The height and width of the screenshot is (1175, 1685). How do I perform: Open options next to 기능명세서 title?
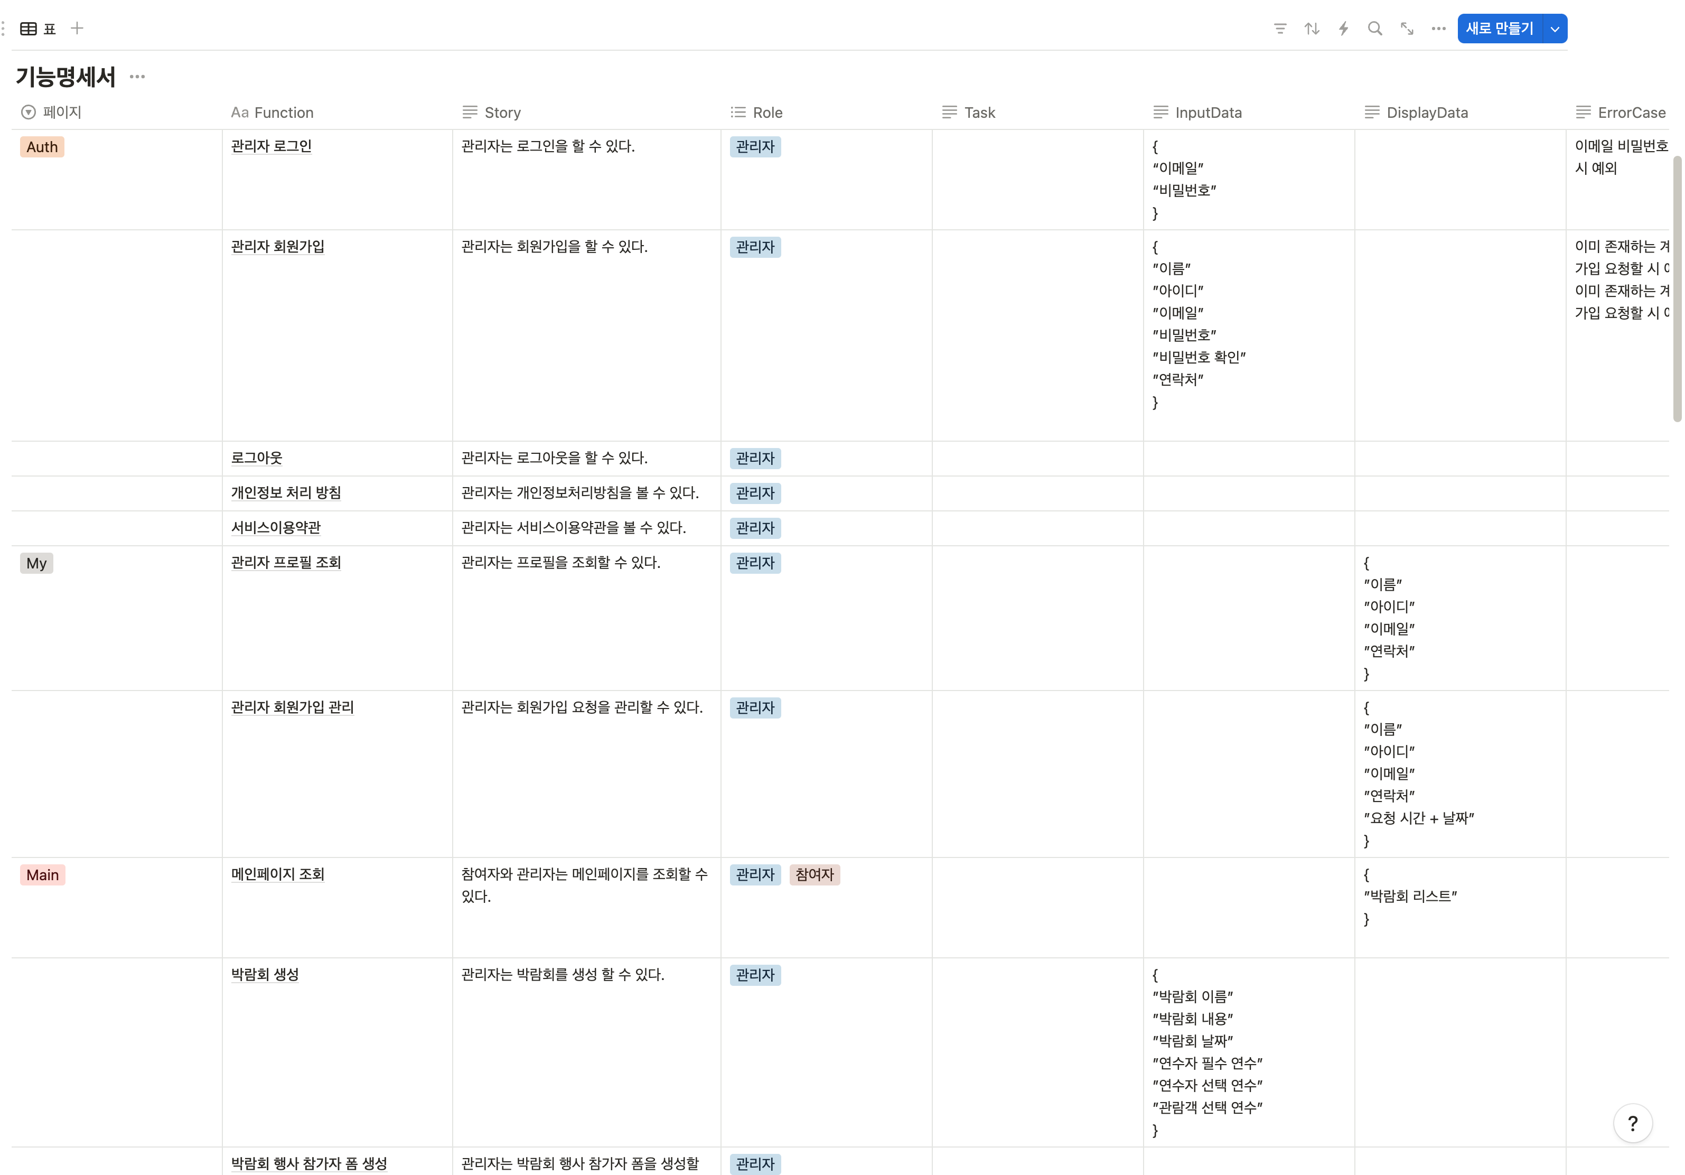click(137, 76)
